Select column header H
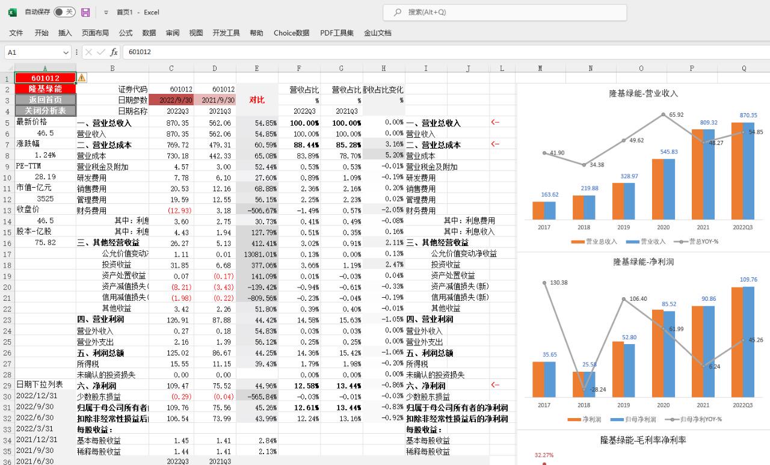 [x=384, y=68]
